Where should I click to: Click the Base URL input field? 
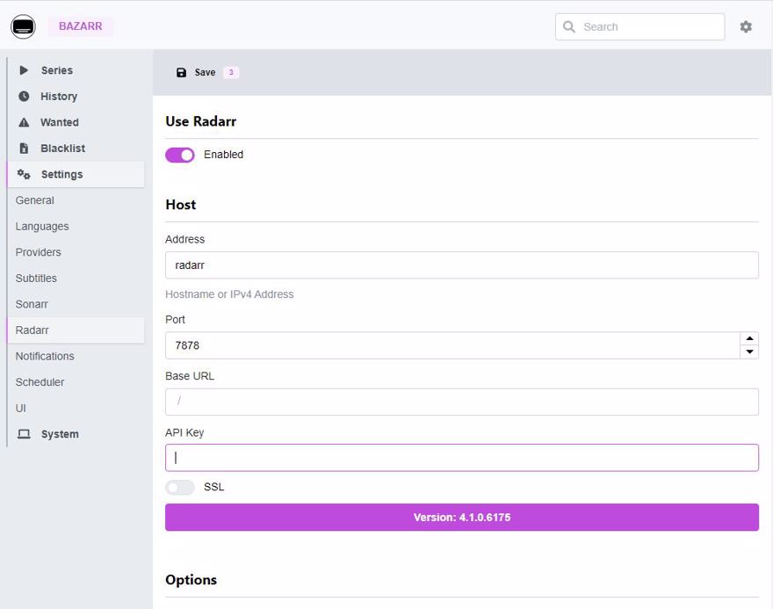pos(462,402)
